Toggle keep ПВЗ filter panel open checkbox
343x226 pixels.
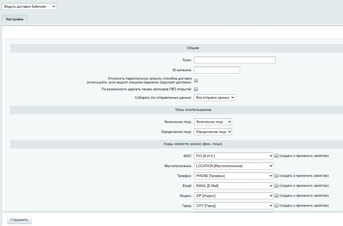(x=196, y=89)
